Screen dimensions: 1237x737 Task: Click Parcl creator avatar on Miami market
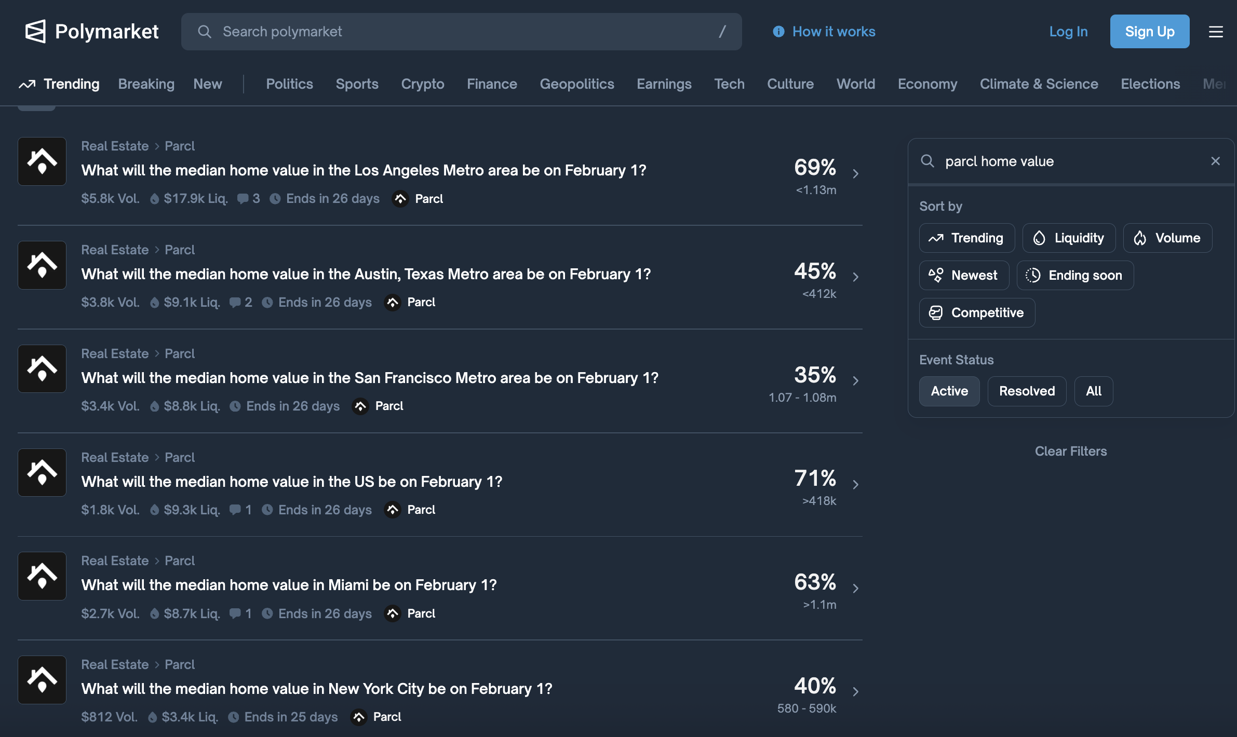[x=393, y=613]
